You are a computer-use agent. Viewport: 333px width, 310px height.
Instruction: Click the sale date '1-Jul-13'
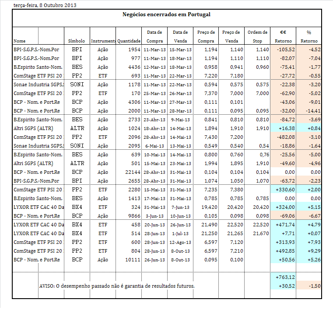click(180, 233)
